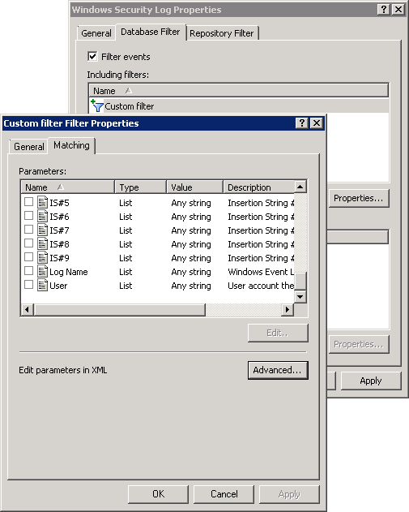The width and height of the screenshot is (409, 512).
Task: Click the document icon beside IS#9
Action: tap(42, 258)
